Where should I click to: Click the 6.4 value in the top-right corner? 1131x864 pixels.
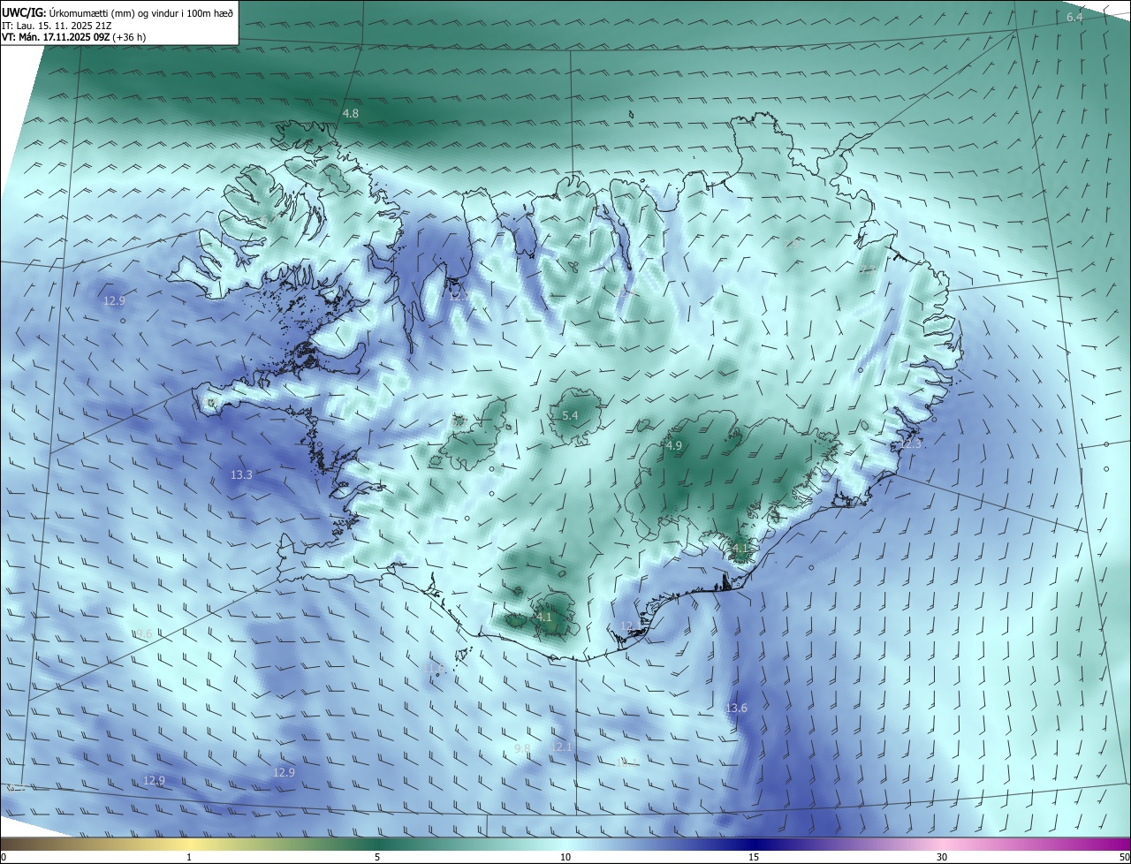point(1074,18)
